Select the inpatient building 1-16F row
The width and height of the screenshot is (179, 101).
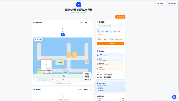point(110,60)
